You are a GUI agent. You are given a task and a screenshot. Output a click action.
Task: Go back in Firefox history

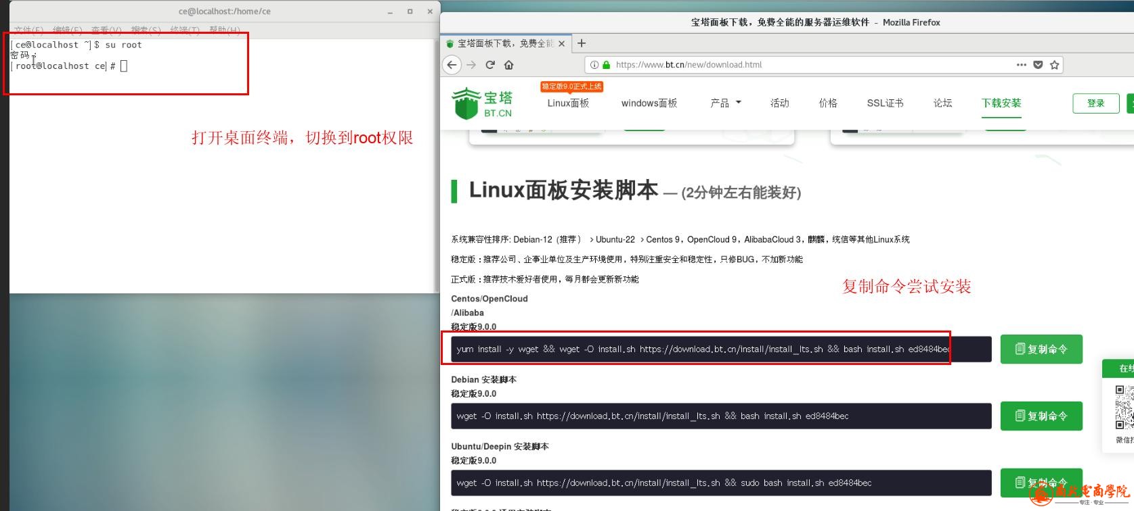point(452,65)
